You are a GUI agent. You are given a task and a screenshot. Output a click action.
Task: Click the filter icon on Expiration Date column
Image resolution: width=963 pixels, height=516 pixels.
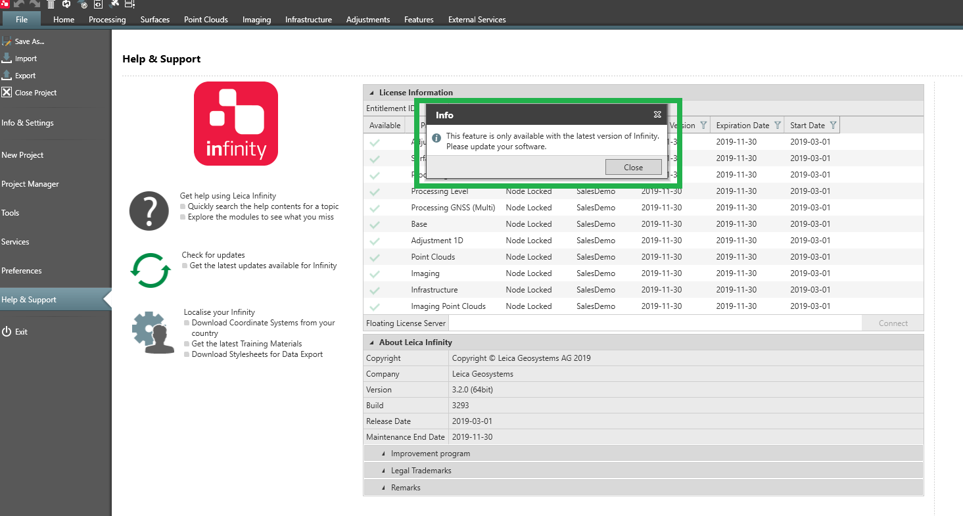click(778, 125)
